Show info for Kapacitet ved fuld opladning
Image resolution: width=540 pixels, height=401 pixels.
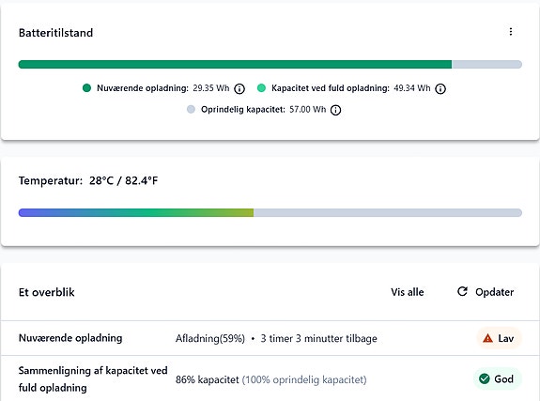pos(440,89)
